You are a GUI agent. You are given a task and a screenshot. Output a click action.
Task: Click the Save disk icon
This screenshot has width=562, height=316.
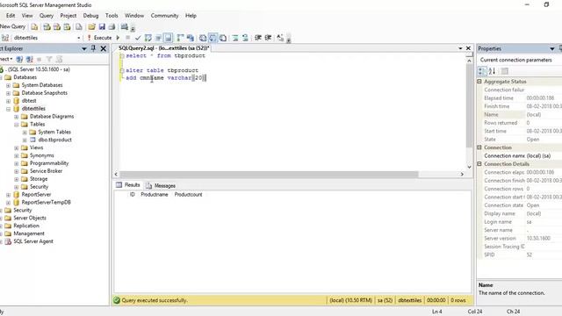(102, 27)
